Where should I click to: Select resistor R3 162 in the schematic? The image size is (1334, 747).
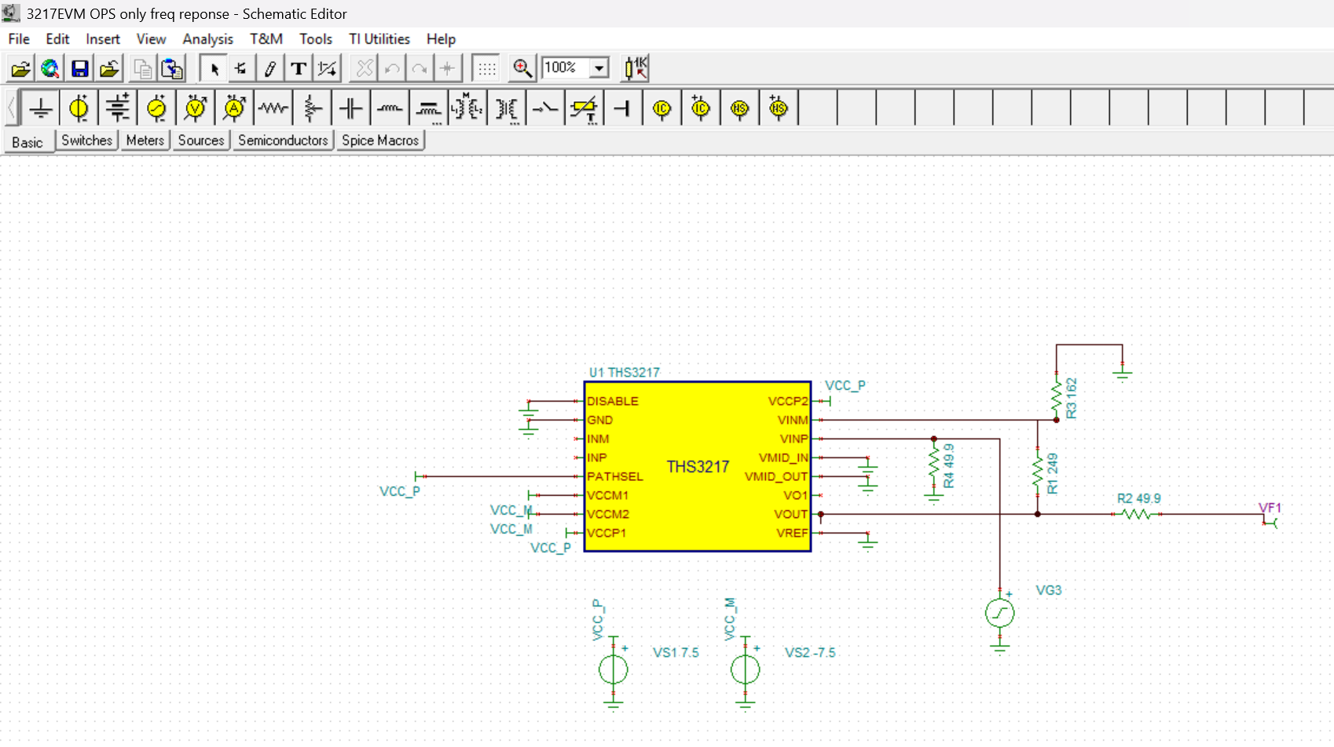point(1057,396)
